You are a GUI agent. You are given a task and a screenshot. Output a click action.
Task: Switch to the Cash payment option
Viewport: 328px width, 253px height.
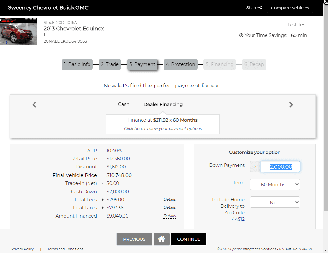124,104
